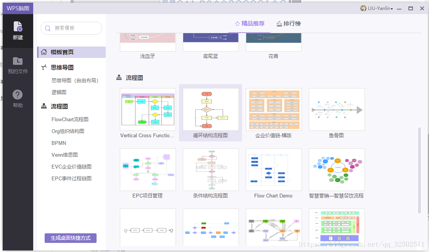
Task: Click the flowchart icon beside 流程图 in sidebar
Action: [x=44, y=106]
